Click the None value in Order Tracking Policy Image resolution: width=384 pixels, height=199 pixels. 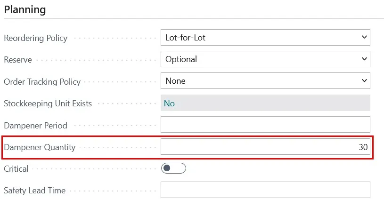pyautogui.click(x=175, y=80)
